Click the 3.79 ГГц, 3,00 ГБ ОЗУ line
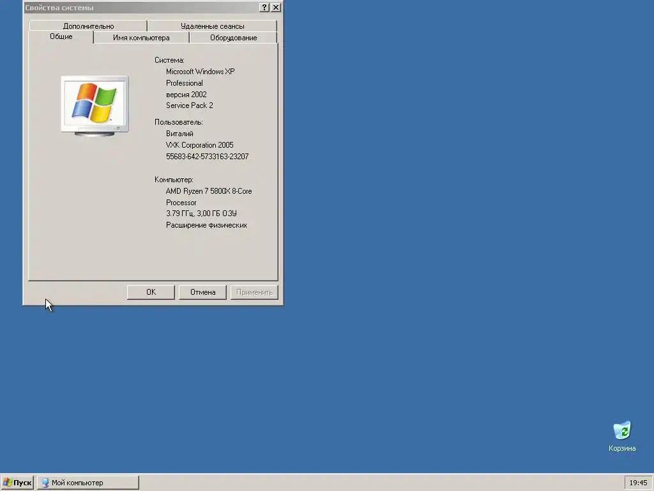This screenshot has height=491, width=654. [201, 214]
